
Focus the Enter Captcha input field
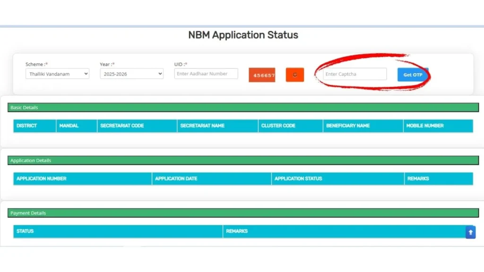tap(354, 74)
